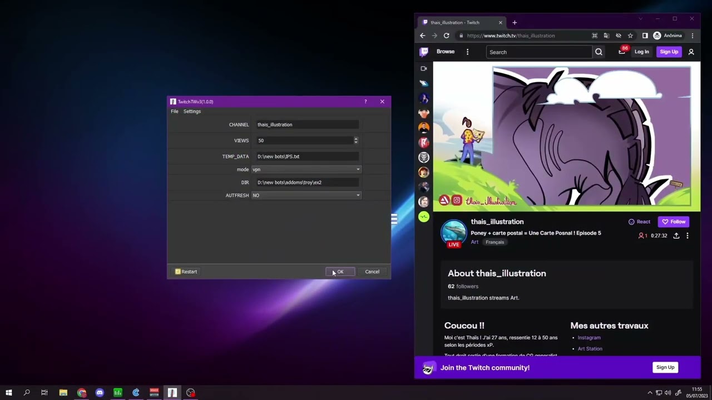Open AUTFRESH dropdown showing NO
Screen dimensions: 712x400
306,195
